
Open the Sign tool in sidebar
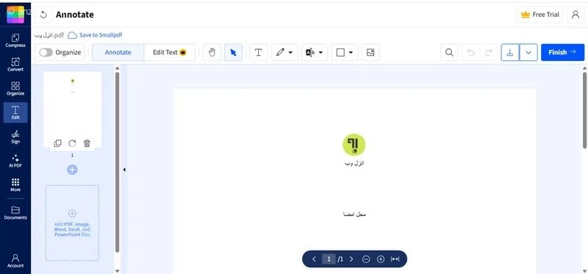pos(15,137)
